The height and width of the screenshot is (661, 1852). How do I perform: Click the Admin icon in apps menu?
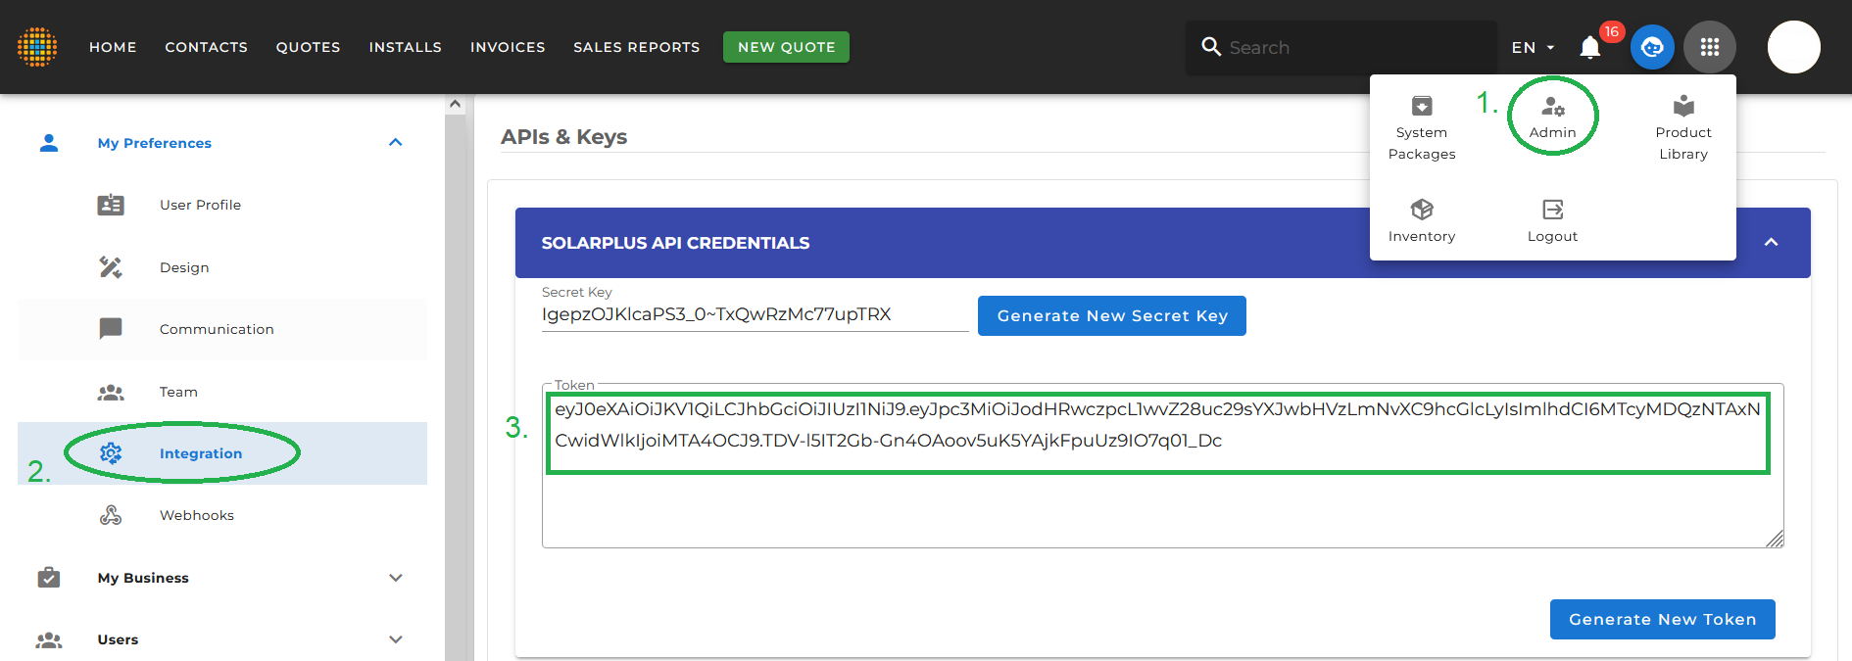1553,107
